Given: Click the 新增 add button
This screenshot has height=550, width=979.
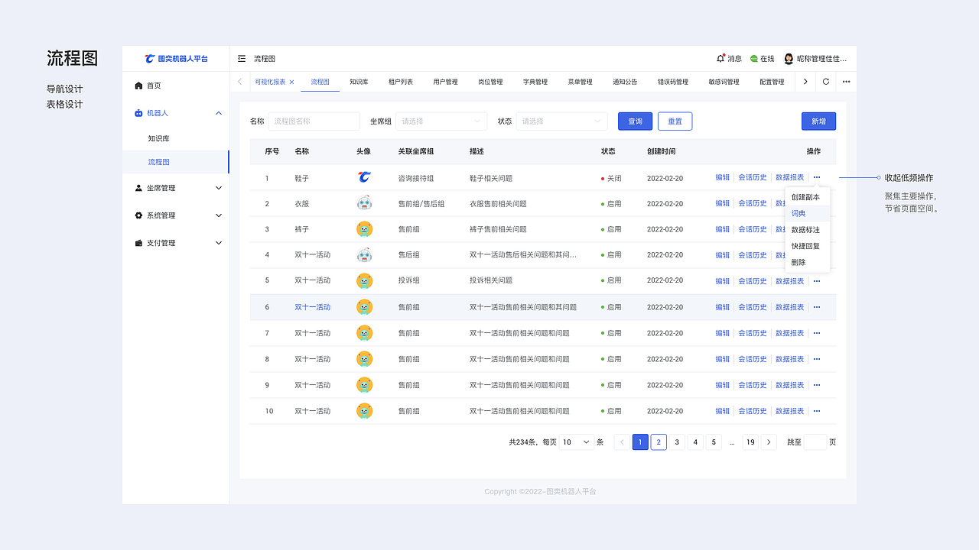Looking at the screenshot, I should click(x=818, y=121).
